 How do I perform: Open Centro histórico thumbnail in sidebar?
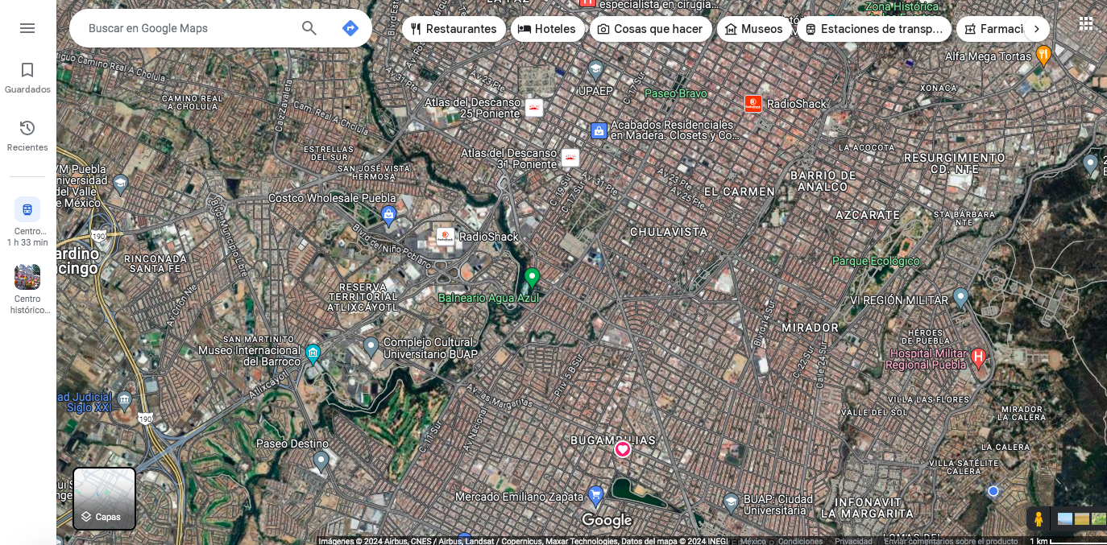[27, 289]
